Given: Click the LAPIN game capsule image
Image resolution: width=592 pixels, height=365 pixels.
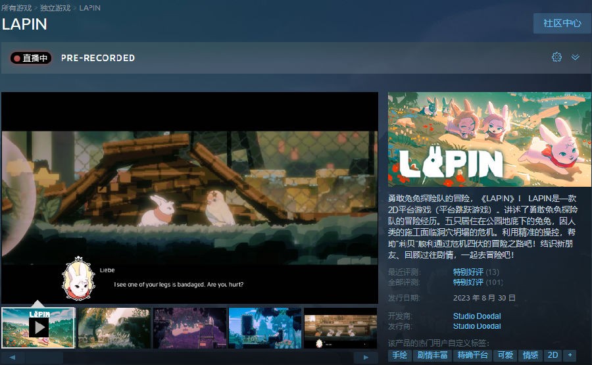Looking at the screenshot, I should 489,139.
